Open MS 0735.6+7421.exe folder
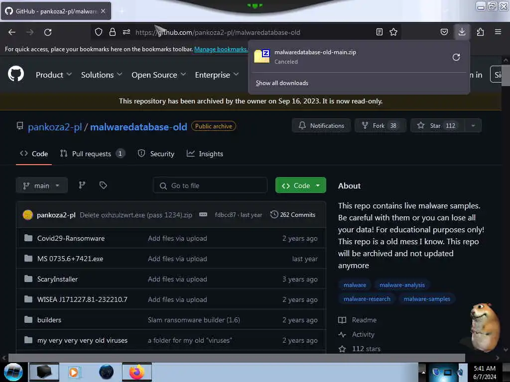The width and height of the screenshot is (510, 382). 70,259
